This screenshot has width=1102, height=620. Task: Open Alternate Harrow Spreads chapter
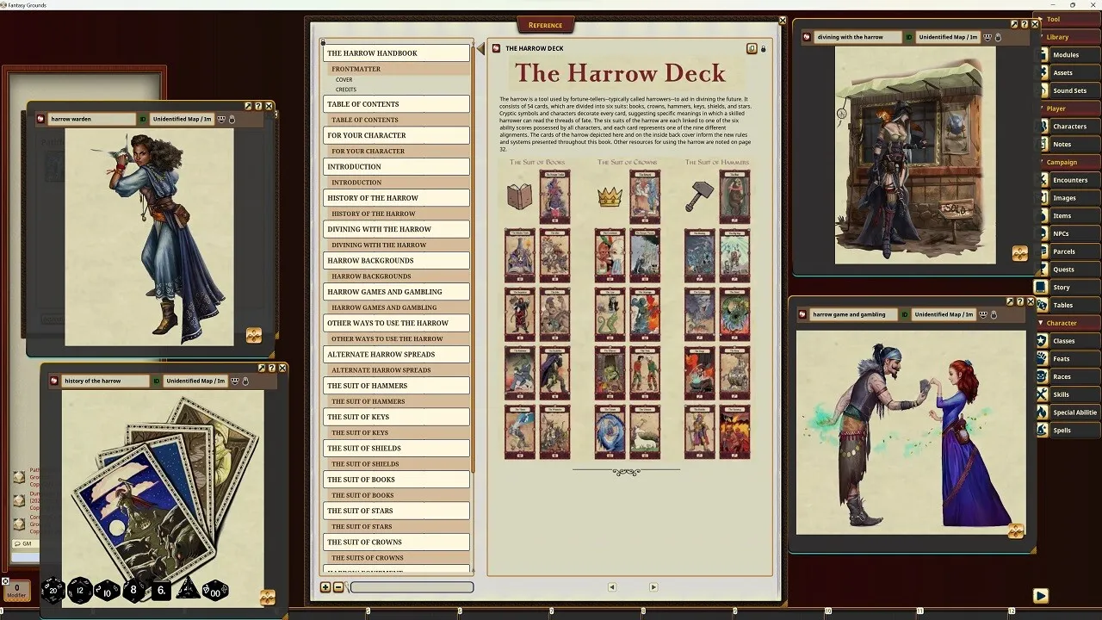point(396,354)
